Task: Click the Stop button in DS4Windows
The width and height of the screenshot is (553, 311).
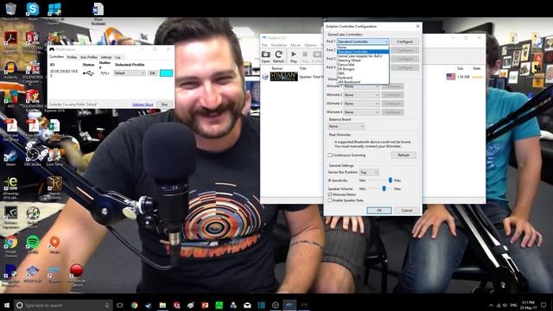Action: [164, 105]
